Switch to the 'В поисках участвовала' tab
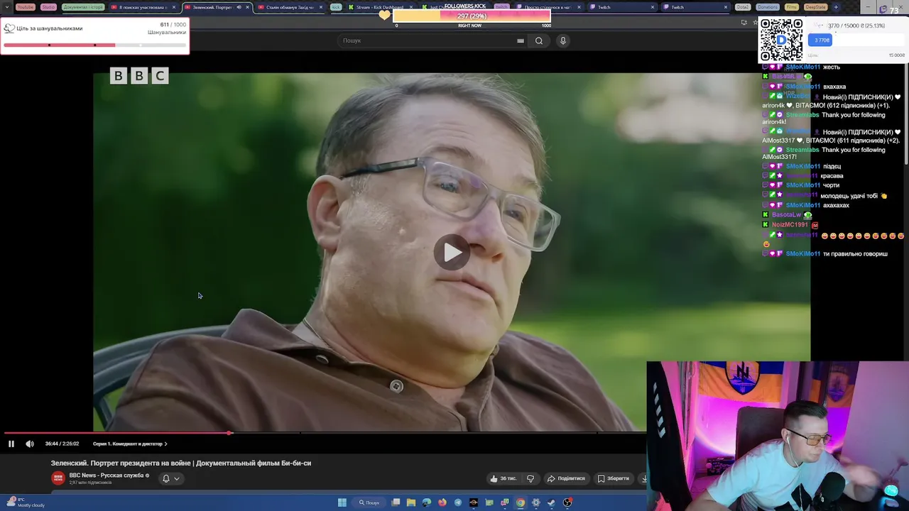 point(142,7)
